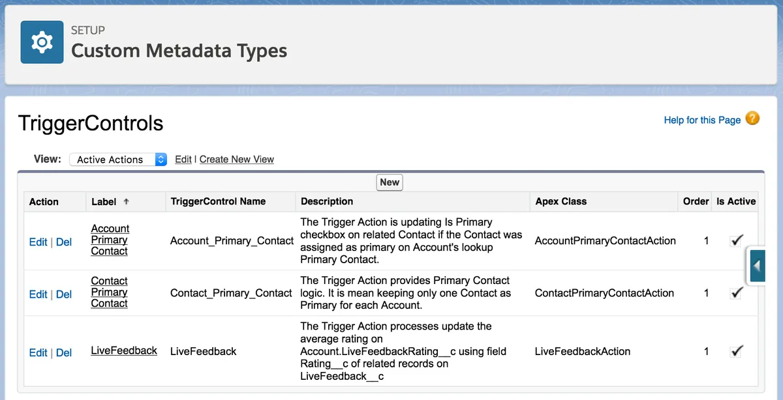Open the Active Actions view dropdown

point(118,159)
